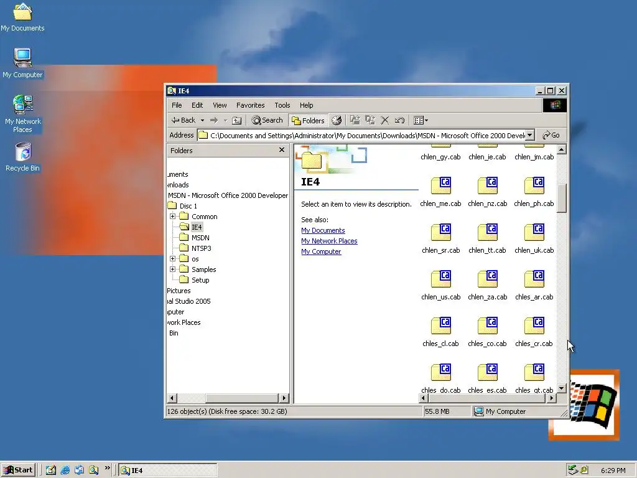Open the Favorites menu
Image resolution: width=637 pixels, height=478 pixels.
[250, 105]
